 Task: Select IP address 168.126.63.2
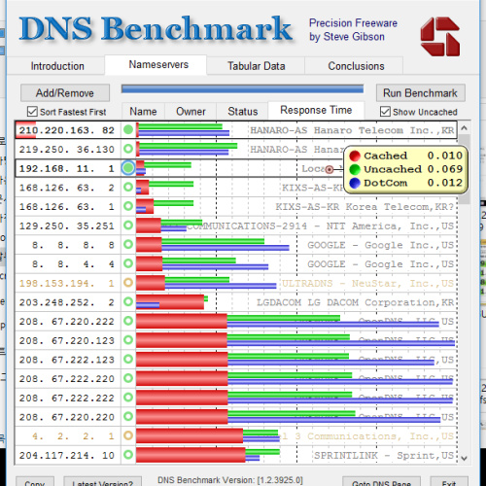(x=67, y=188)
